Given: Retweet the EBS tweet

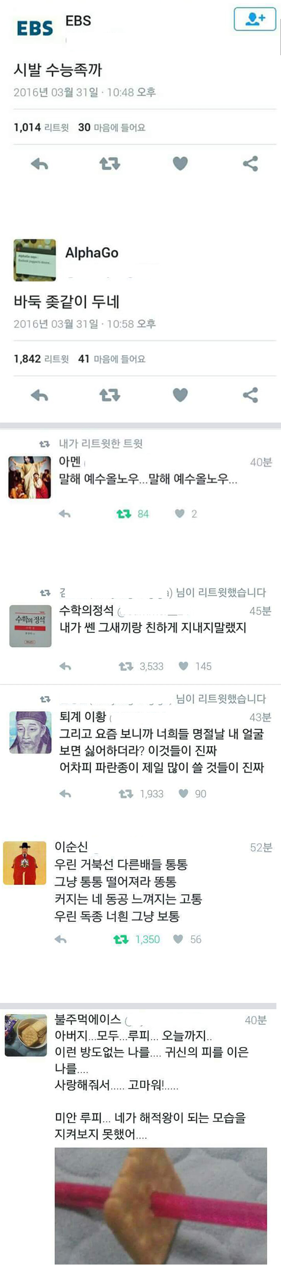Looking at the screenshot, I should pos(110,164).
